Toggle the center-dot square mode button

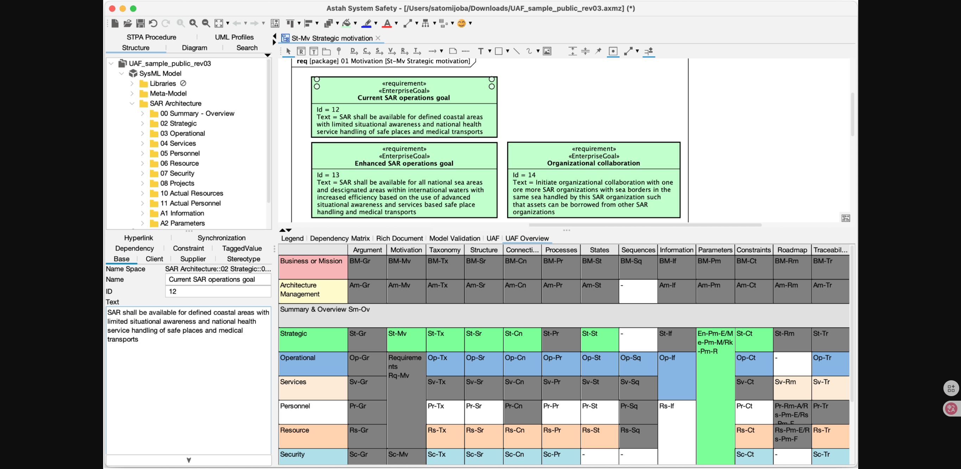(x=613, y=51)
